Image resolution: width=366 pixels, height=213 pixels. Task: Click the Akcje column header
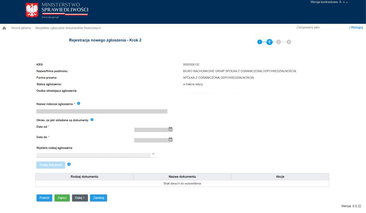click(280, 176)
